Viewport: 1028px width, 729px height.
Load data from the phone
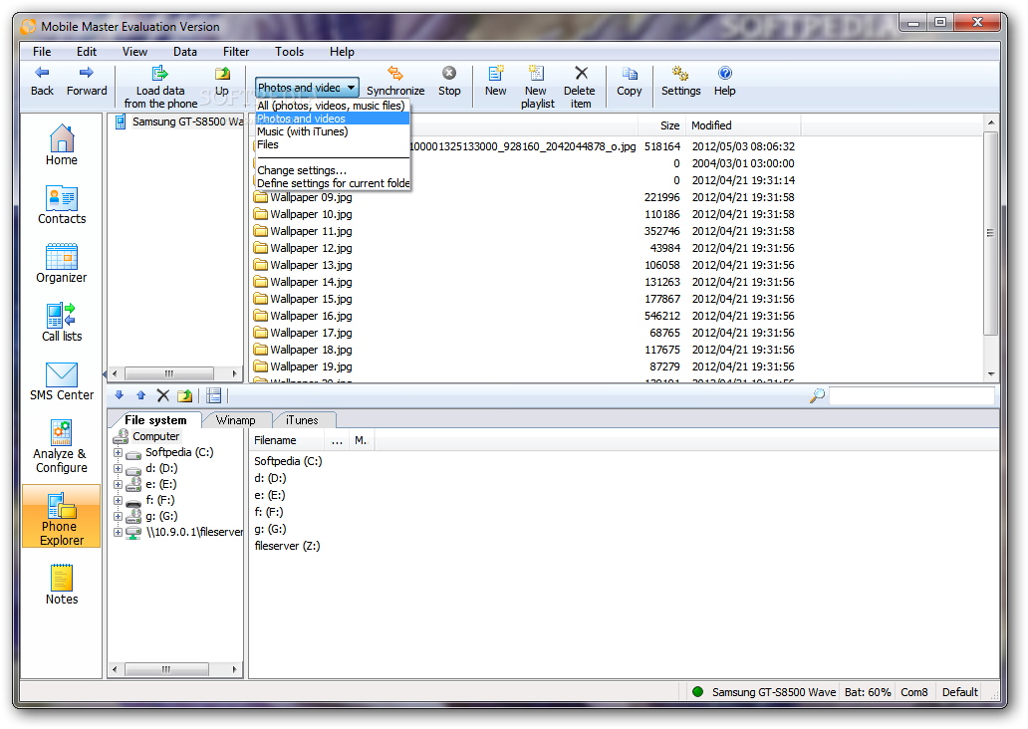click(x=160, y=88)
